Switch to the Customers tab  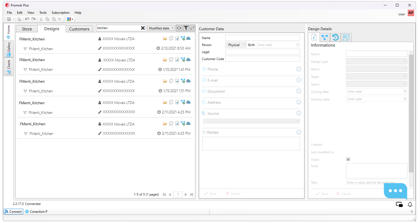(79, 29)
